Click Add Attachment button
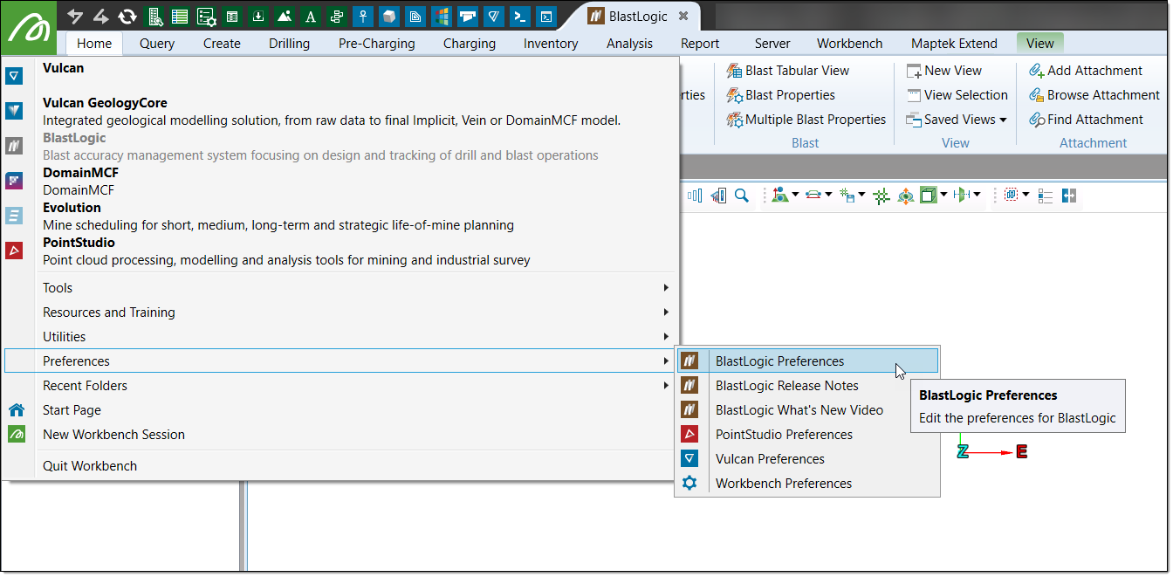 click(1086, 71)
